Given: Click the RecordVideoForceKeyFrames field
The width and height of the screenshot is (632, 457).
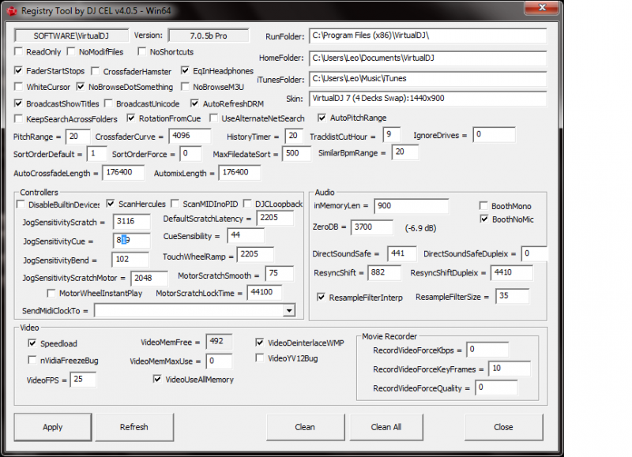Looking at the screenshot, I should (510, 369).
